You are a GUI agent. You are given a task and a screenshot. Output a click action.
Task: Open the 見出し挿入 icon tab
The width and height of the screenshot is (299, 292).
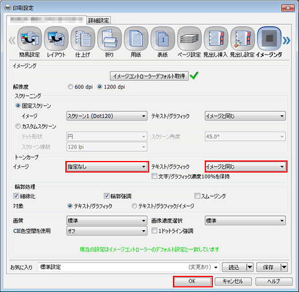point(216,42)
